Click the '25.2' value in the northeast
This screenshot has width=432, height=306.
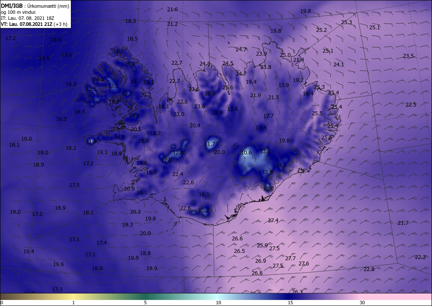(321, 30)
